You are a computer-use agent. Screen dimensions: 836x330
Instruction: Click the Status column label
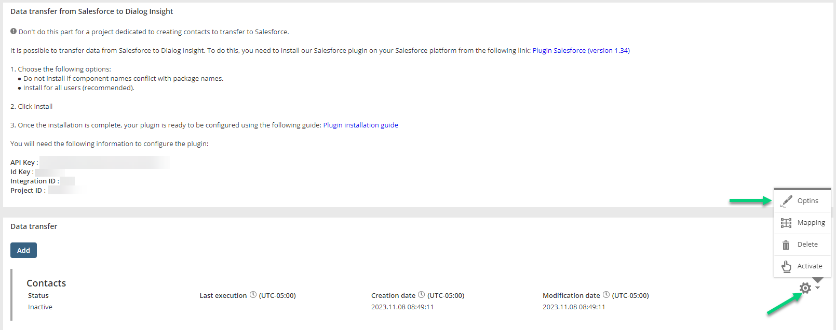[38, 296]
